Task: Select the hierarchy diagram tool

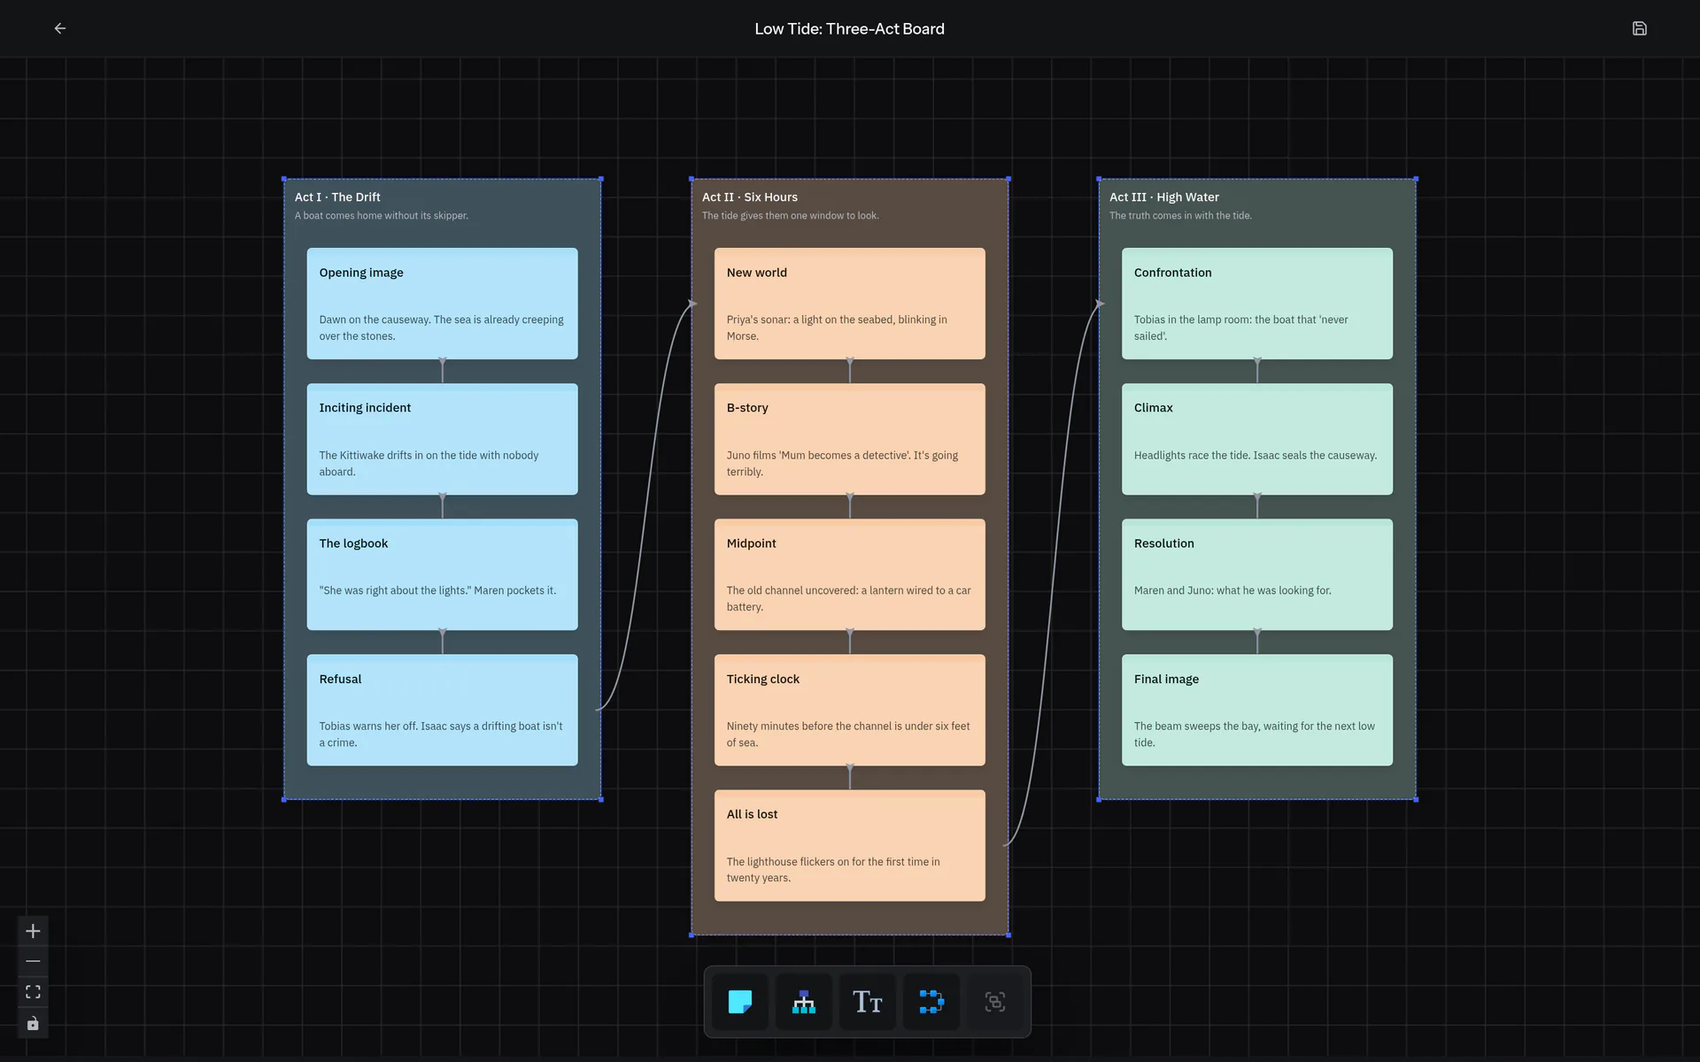Action: pos(804,1002)
